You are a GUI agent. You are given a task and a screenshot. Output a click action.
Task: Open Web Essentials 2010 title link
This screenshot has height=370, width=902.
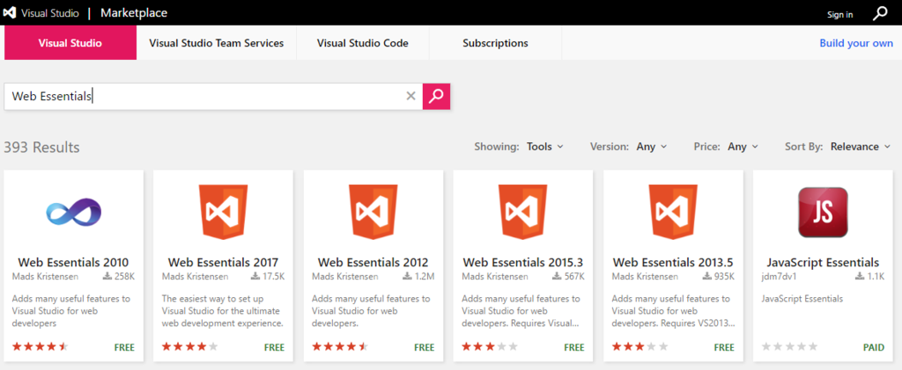click(x=74, y=262)
